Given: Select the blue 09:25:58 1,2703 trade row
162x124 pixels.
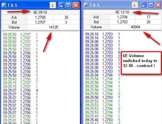Looking at the screenshot, I should [x=103, y=98].
